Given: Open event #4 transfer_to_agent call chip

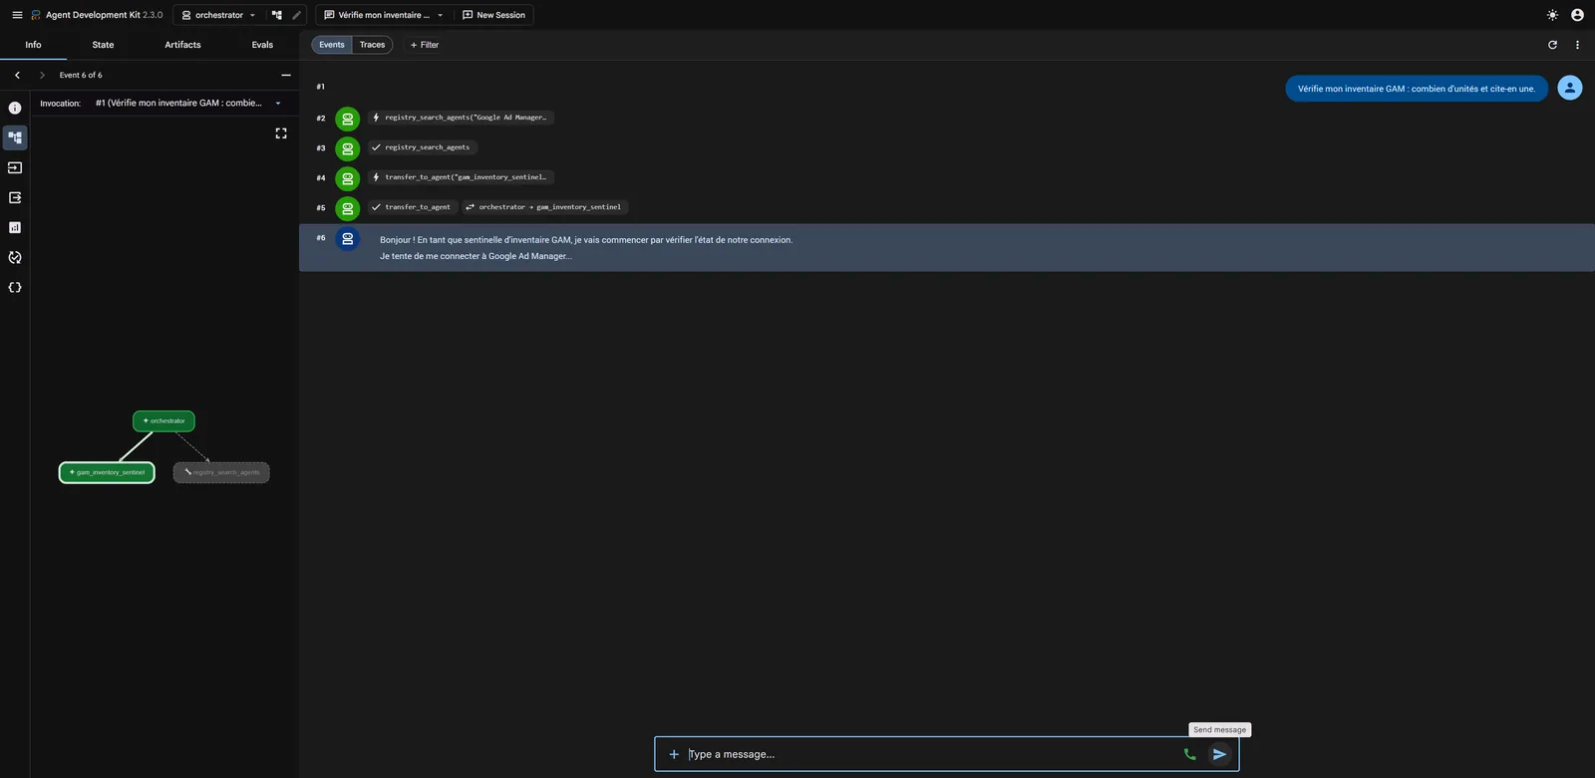Looking at the screenshot, I should pyautogui.click(x=461, y=177).
